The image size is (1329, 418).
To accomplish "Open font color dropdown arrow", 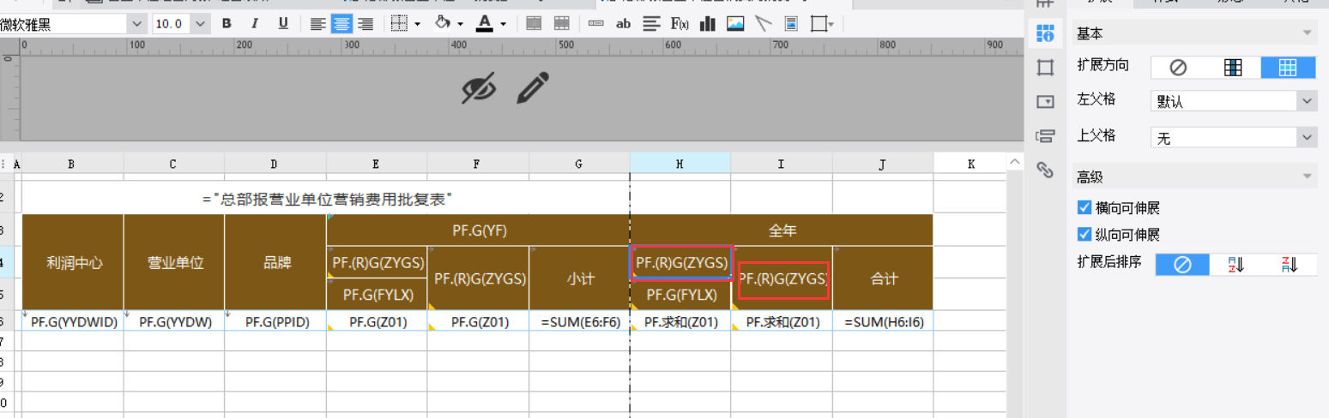I will pyautogui.click(x=504, y=24).
